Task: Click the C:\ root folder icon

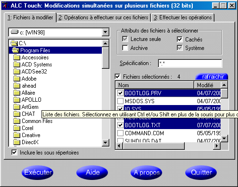Action: point(14,43)
